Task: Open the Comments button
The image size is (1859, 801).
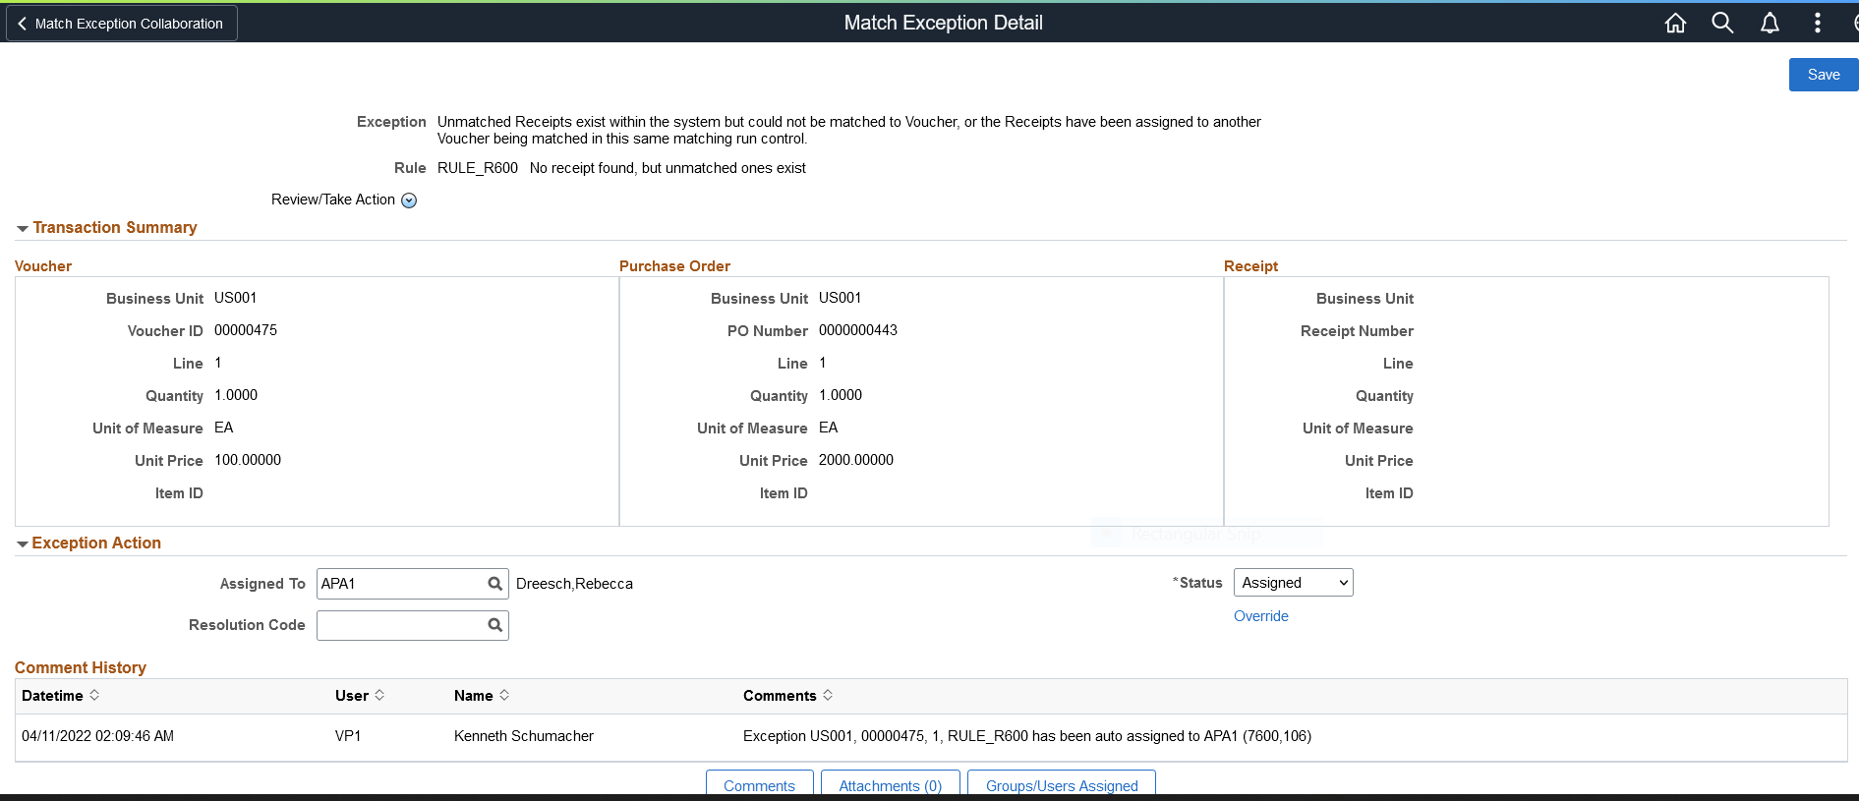Action: tap(759, 785)
